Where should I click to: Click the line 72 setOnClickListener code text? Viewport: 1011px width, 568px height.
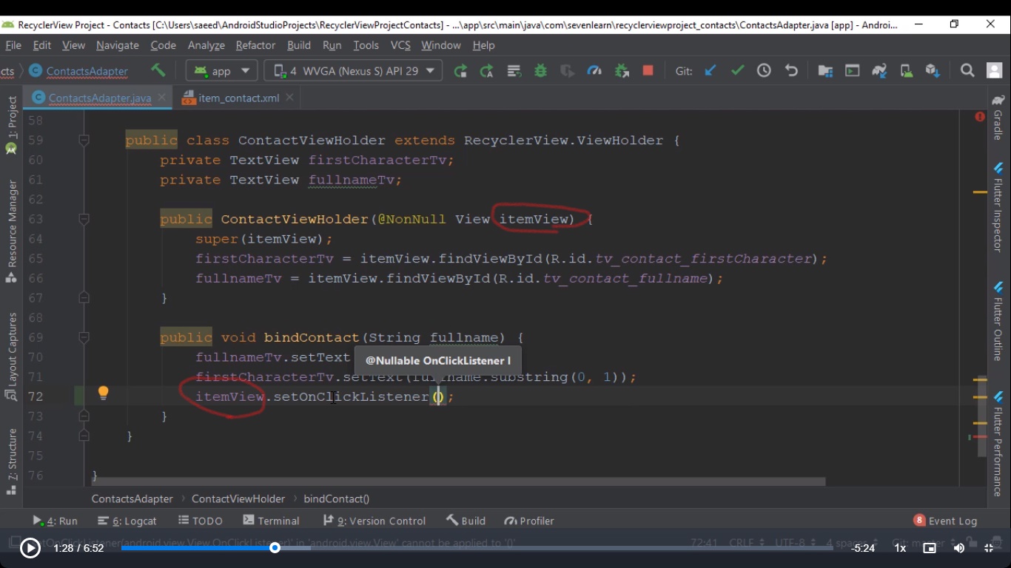[x=351, y=396]
